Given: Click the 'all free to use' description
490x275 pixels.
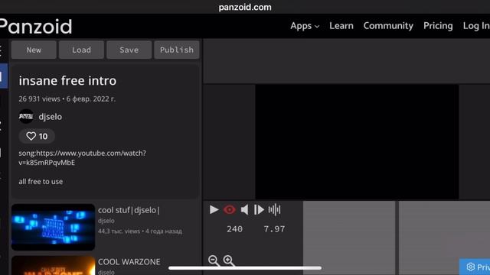Looking at the screenshot, I should click(x=41, y=182).
